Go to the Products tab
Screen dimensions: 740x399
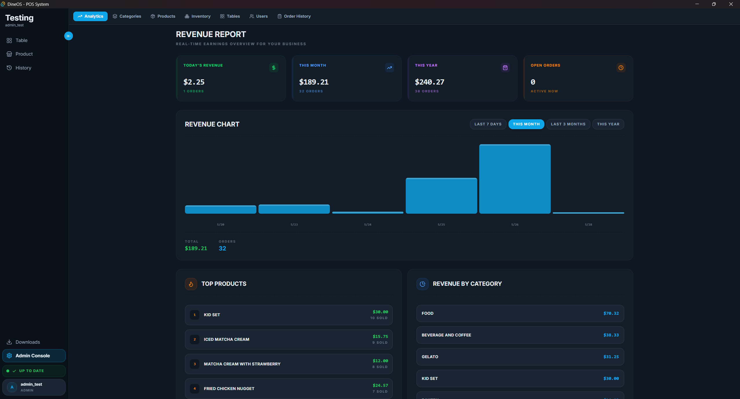[x=163, y=16]
